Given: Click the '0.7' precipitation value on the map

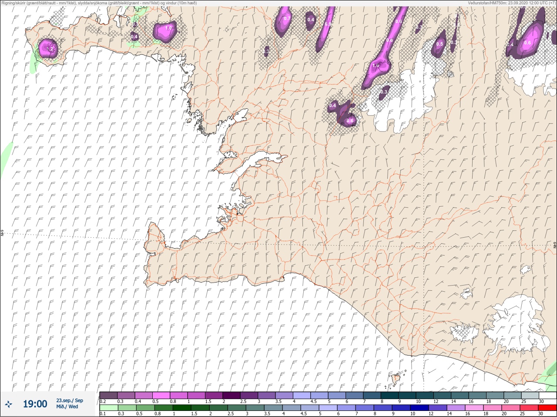Looking at the screenshot, I should [x=287, y=18].
